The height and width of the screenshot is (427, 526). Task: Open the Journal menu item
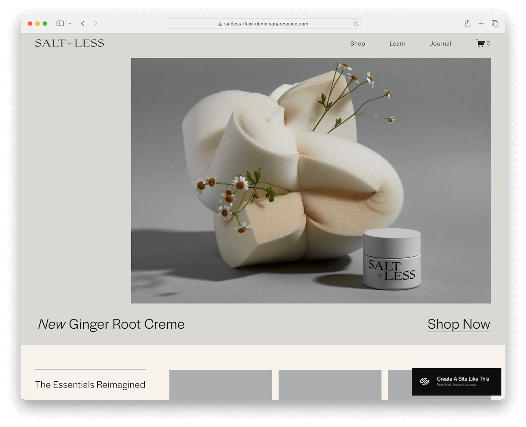point(441,43)
